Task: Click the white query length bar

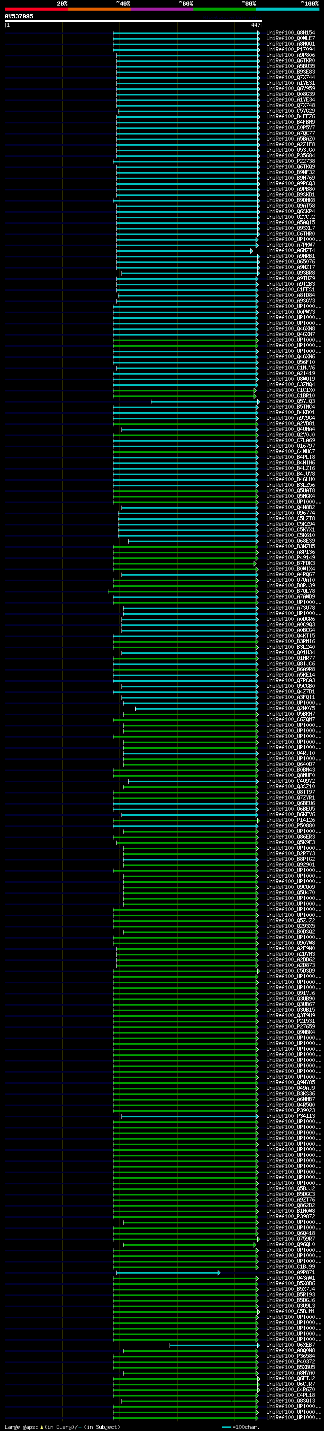Action: tap(134, 20)
